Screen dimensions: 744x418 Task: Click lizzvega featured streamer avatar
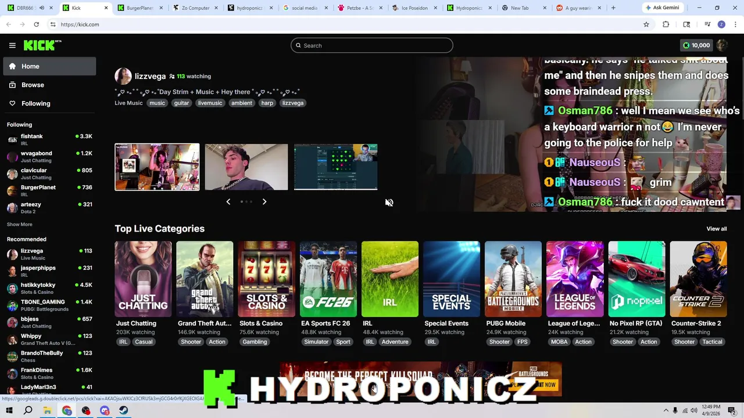tap(123, 76)
